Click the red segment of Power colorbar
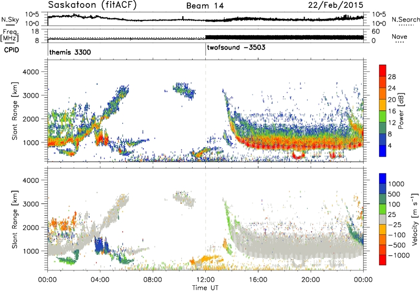 click(x=383, y=70)
